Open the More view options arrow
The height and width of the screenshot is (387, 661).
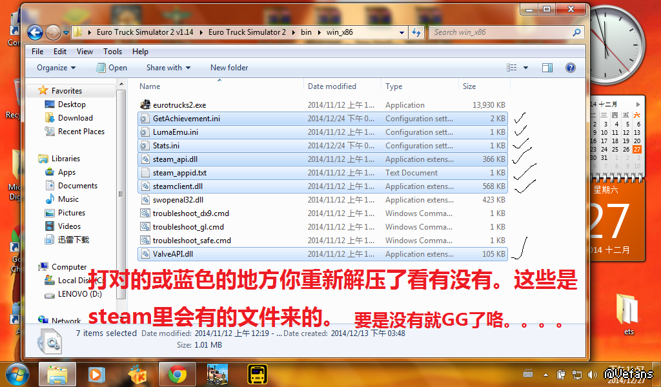tap(525, 67)
